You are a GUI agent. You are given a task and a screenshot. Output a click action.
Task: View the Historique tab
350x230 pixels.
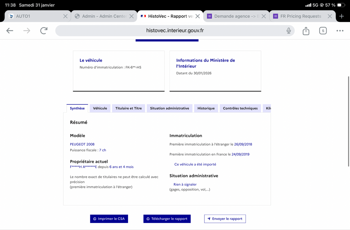[206, 108]
